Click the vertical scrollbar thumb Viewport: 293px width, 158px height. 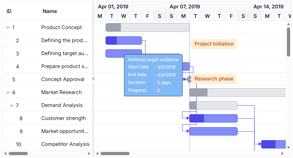tap(289, 42)
